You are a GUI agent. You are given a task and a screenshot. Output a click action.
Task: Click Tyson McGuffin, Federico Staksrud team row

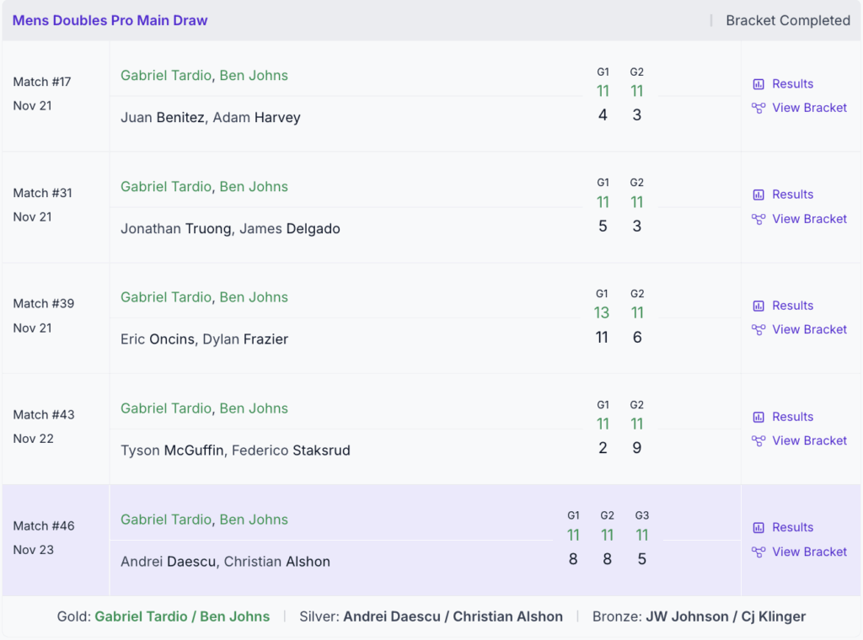click(x=235, y=451)
